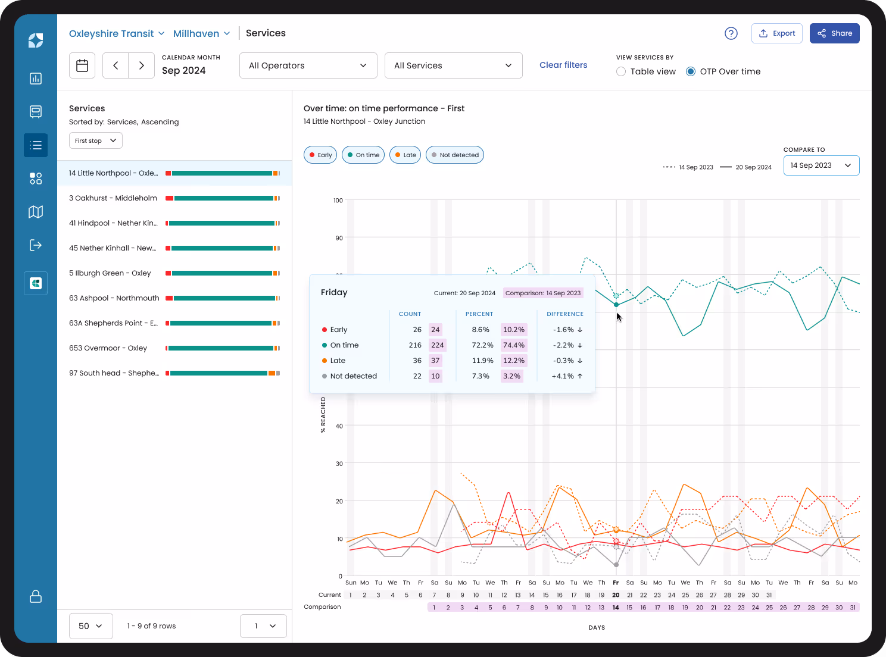The width and height of the screenshot is (886, 657).
Task: Disable the Not detected legend filter
Action: [454, 155]
